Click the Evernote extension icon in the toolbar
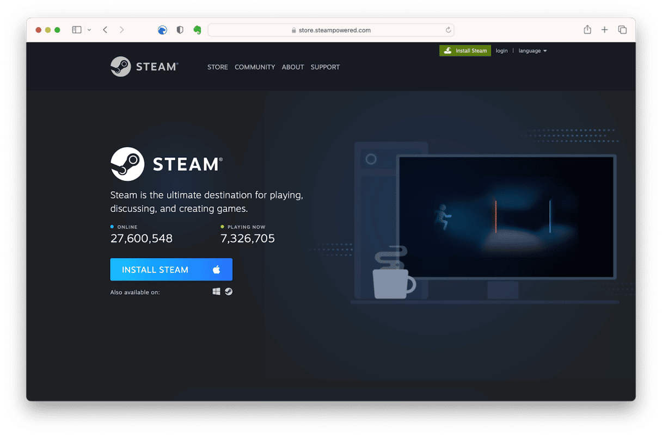Viewport: 662px width, 436px height. 198,30
